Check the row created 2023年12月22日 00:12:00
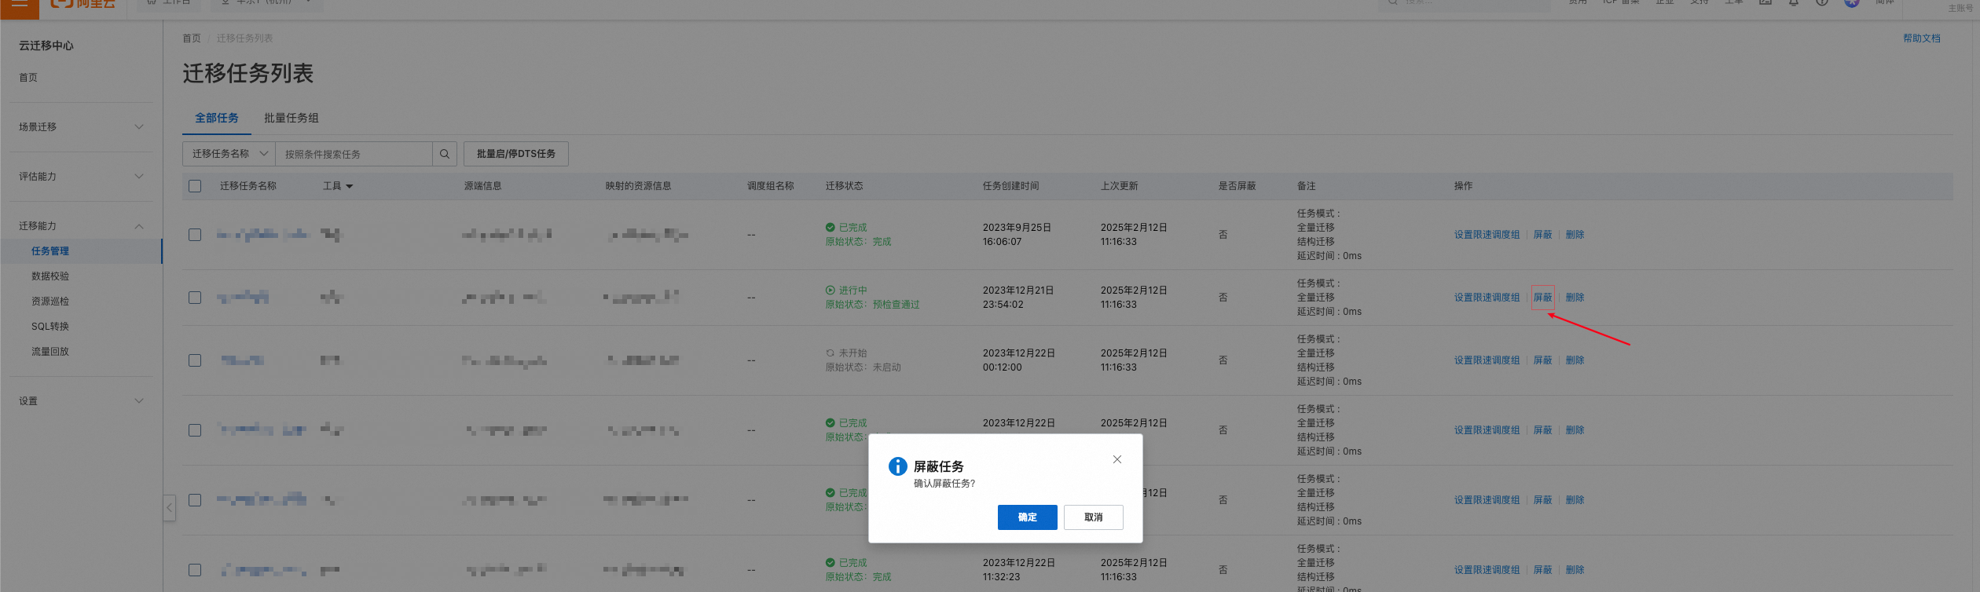The width and height of the screenshot is (1980, 592). [x=195, y=360]
